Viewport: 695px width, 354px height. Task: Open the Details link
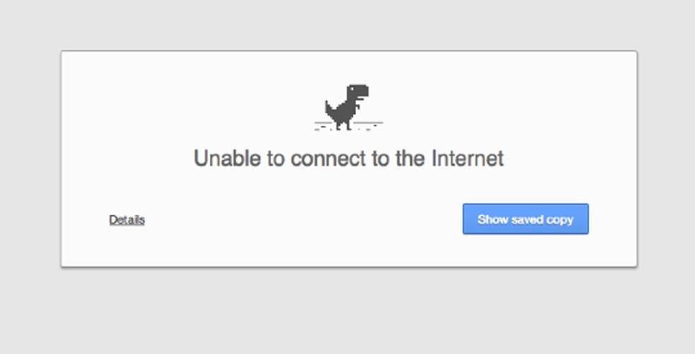click(x=126, y=220)
